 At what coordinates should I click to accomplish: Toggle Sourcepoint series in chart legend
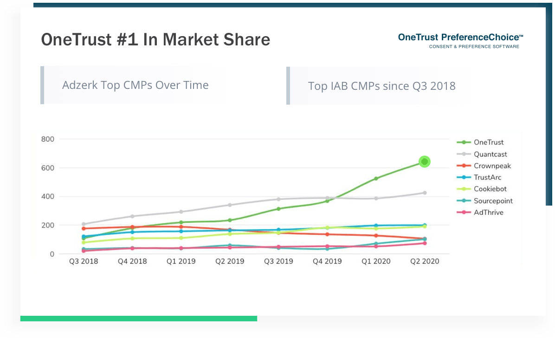coord(484,200)
